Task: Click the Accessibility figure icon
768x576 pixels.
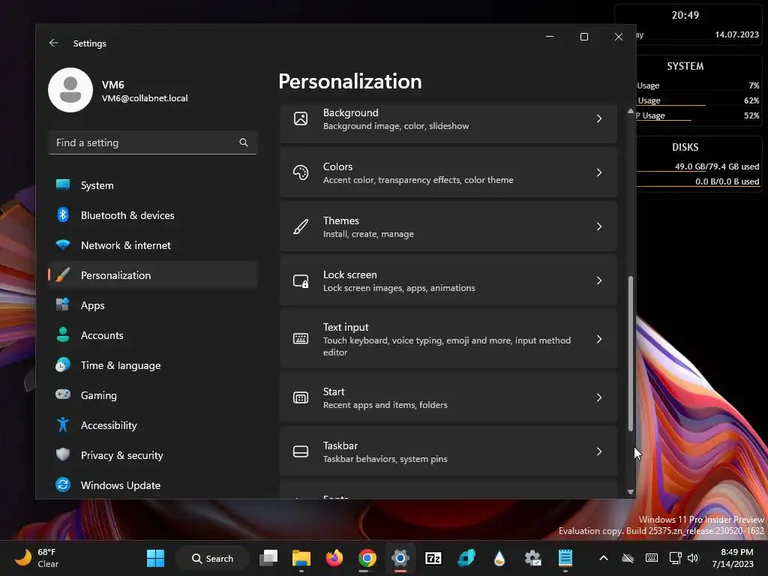Action: pyautogui.click(x=63, y=424)
